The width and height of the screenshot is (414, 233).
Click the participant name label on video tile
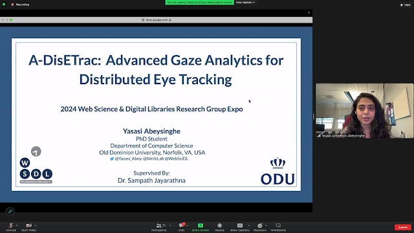coord(343,136)
